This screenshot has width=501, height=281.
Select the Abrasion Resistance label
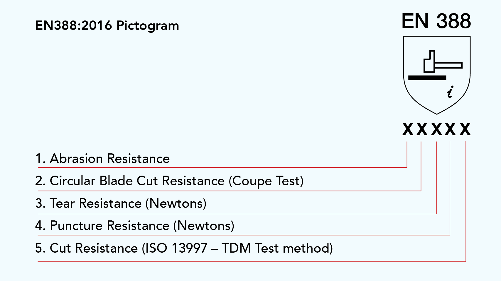102,159
